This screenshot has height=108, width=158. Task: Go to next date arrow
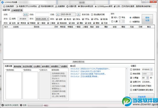point(78,14)
